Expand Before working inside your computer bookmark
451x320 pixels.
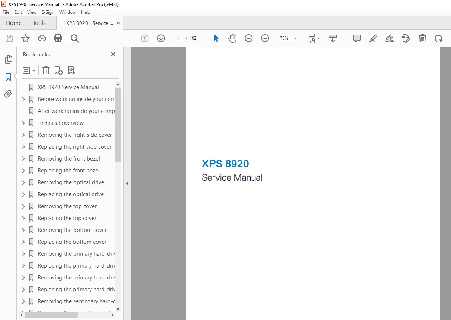23,99
